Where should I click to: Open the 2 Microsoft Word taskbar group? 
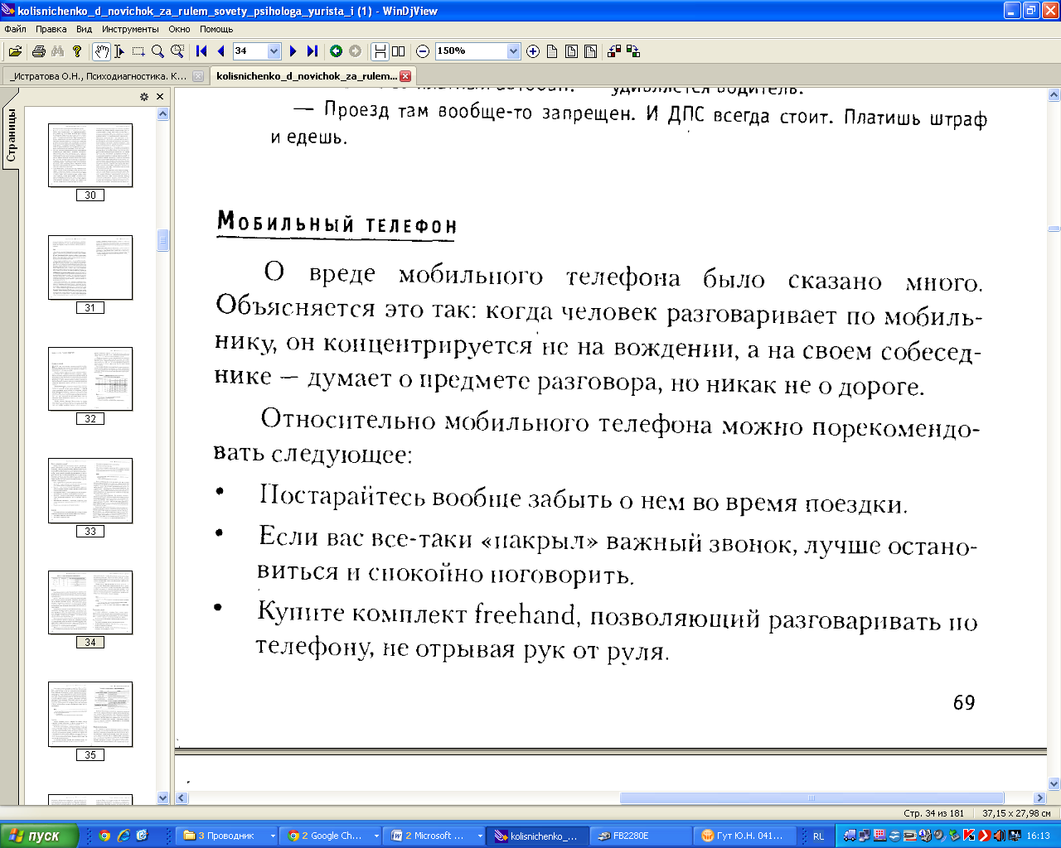pyautogui.click(x=435, y=836)
